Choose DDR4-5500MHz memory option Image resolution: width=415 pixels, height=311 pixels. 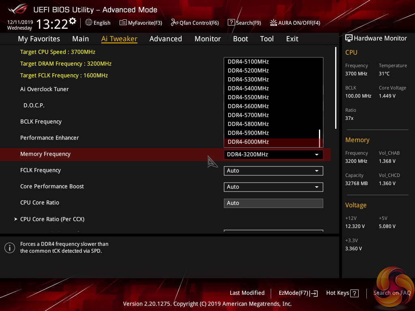click(248, 97)
